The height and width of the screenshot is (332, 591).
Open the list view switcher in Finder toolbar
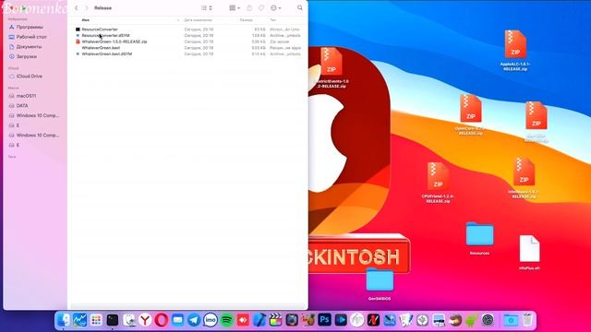point(207,8)
